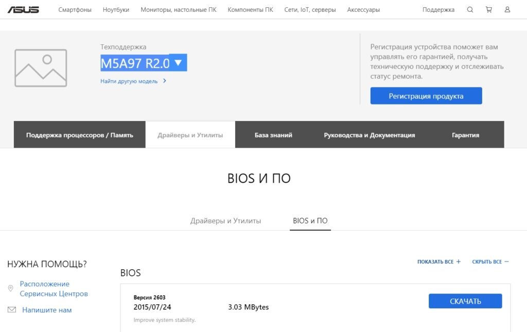The height and width of the screenshot is (332, 527).
Task: Open the Ноутбуки menu
Action: point(116,10)
